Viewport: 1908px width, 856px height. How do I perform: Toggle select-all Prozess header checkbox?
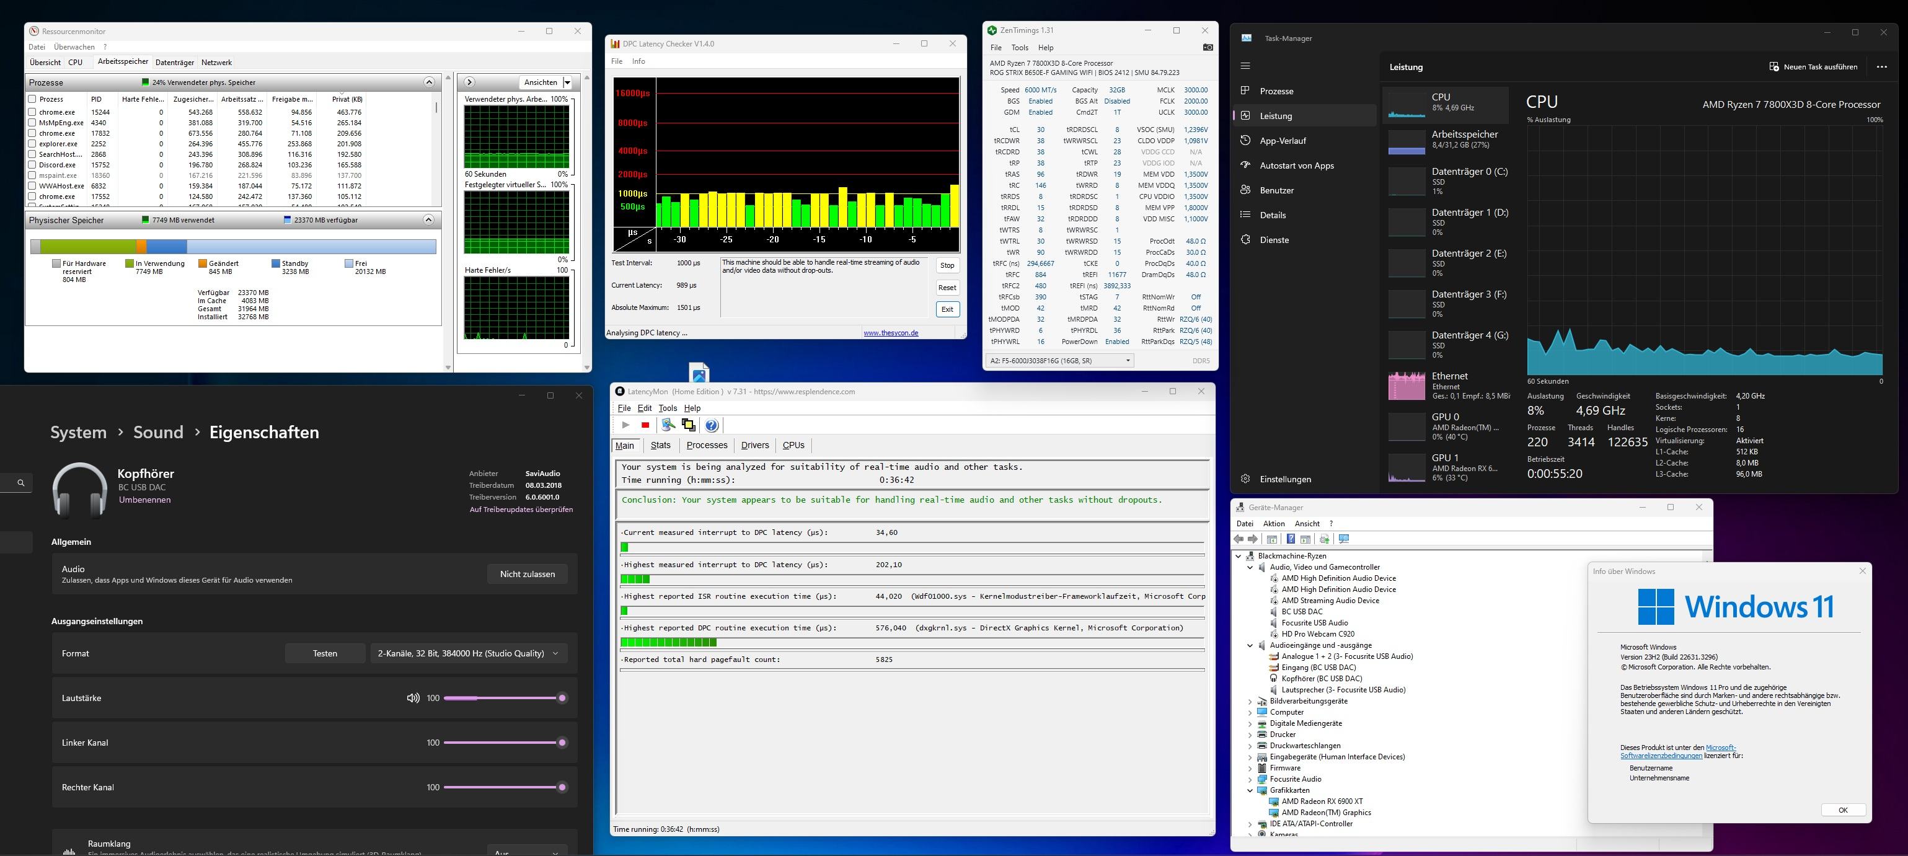click(x=33, y=99)
